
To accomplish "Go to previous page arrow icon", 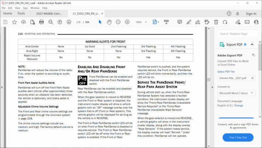I will coord(60,22).
